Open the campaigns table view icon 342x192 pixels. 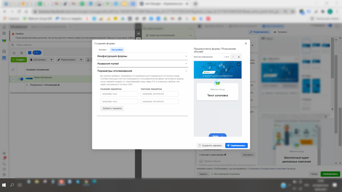click(4, 58)
